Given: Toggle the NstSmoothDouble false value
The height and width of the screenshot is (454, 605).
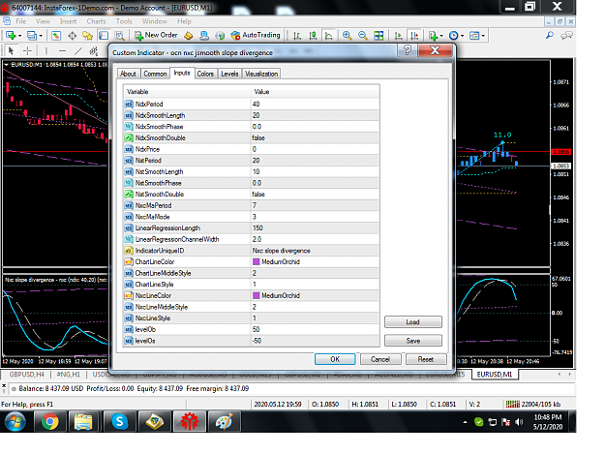Looking at the screenshot, I should (x=315, y=195).
